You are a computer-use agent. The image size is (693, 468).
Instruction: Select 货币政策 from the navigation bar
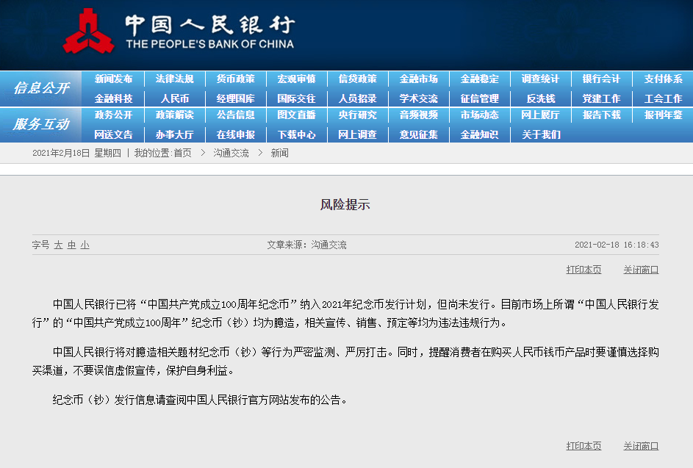(x=235, y=79)
